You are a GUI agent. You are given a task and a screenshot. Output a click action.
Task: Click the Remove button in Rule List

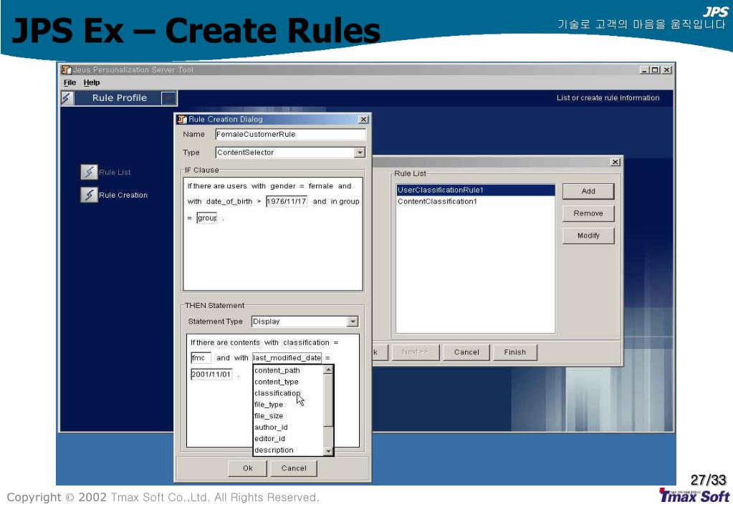588,213
